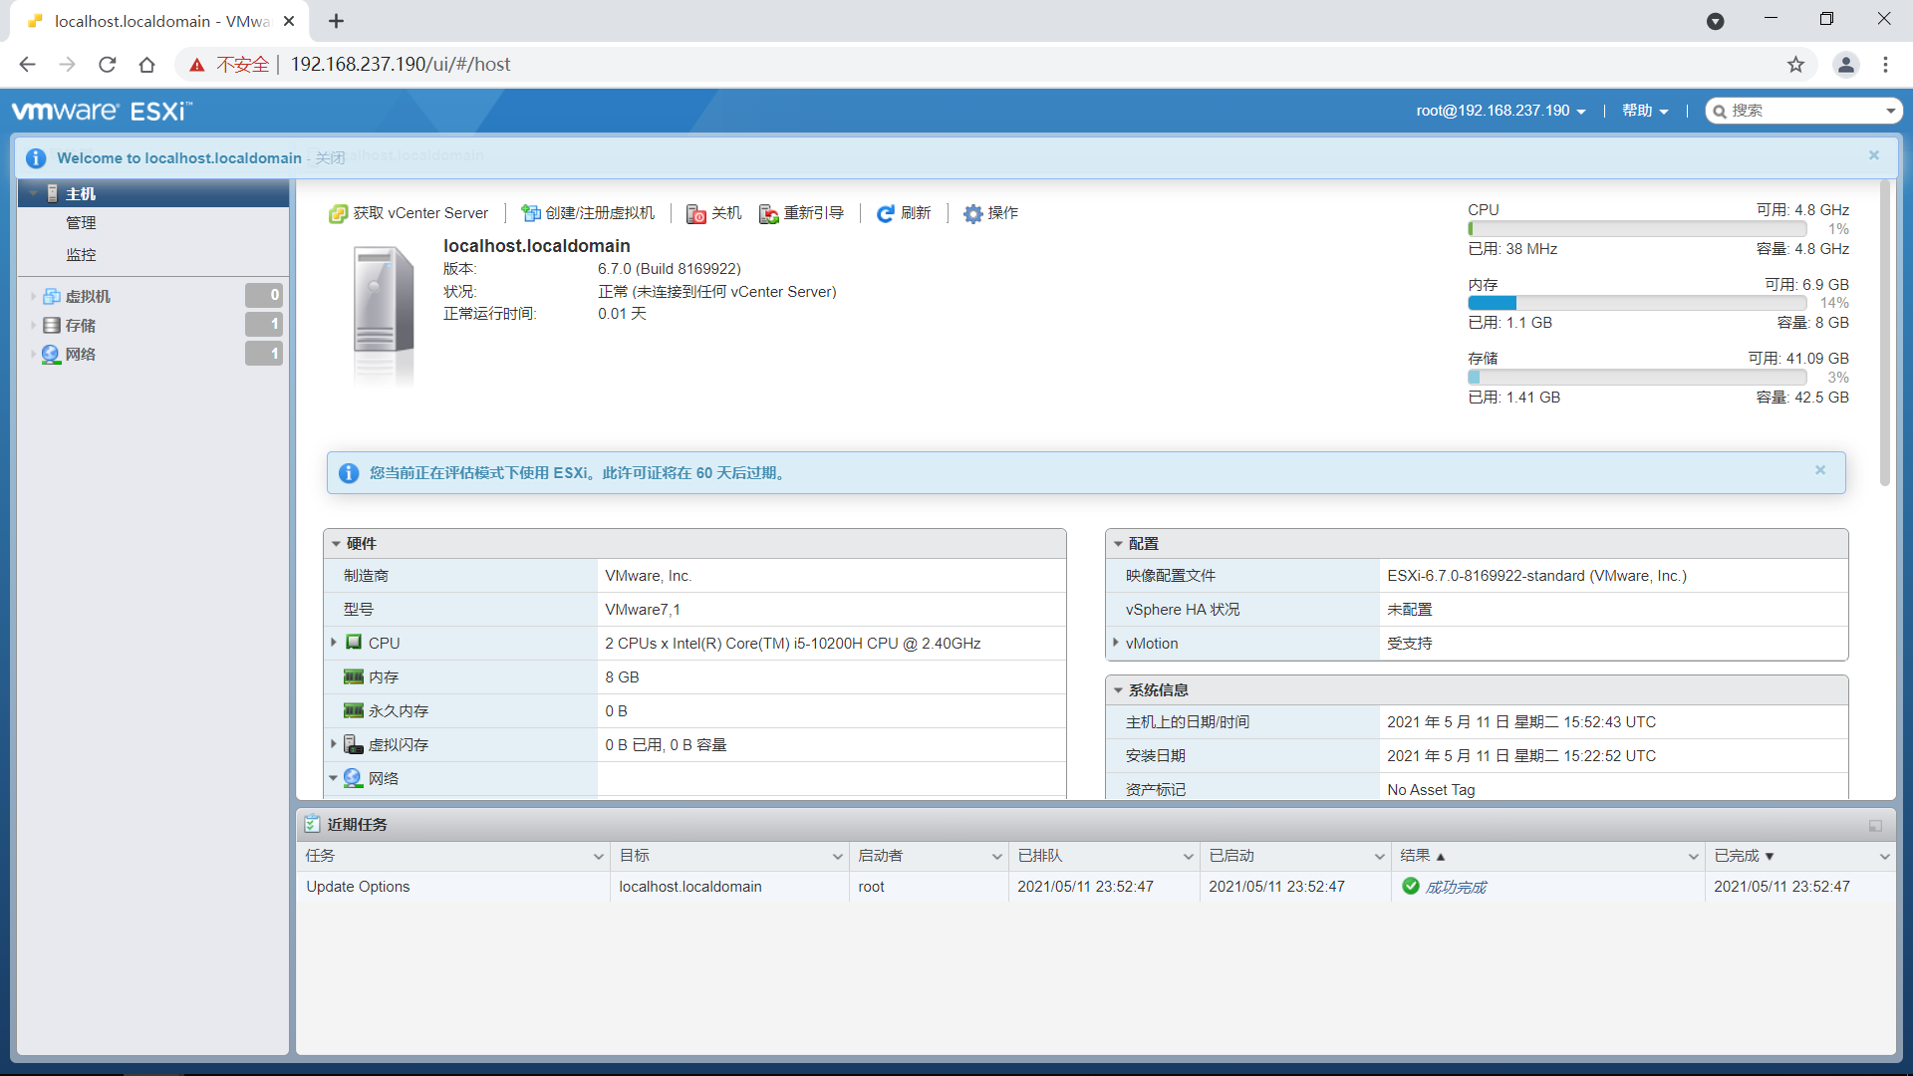The height and width of the screenshot is (1076, 1913).
Task: Open the Initiator (启动者) column dropdown
Action: [x=996, y=857]
